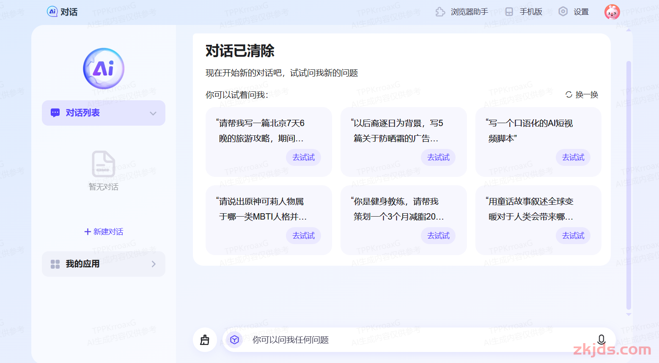
Task: Click prompt text 写一个口语化的AI短视频脚本
Action: (x=529, y=131)
